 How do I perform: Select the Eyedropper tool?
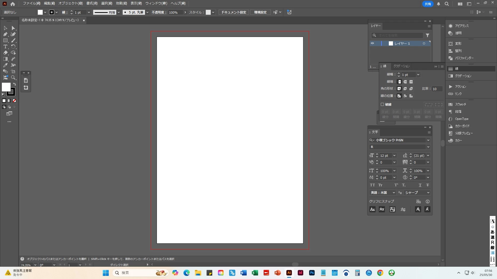click(x=5, y=65)
